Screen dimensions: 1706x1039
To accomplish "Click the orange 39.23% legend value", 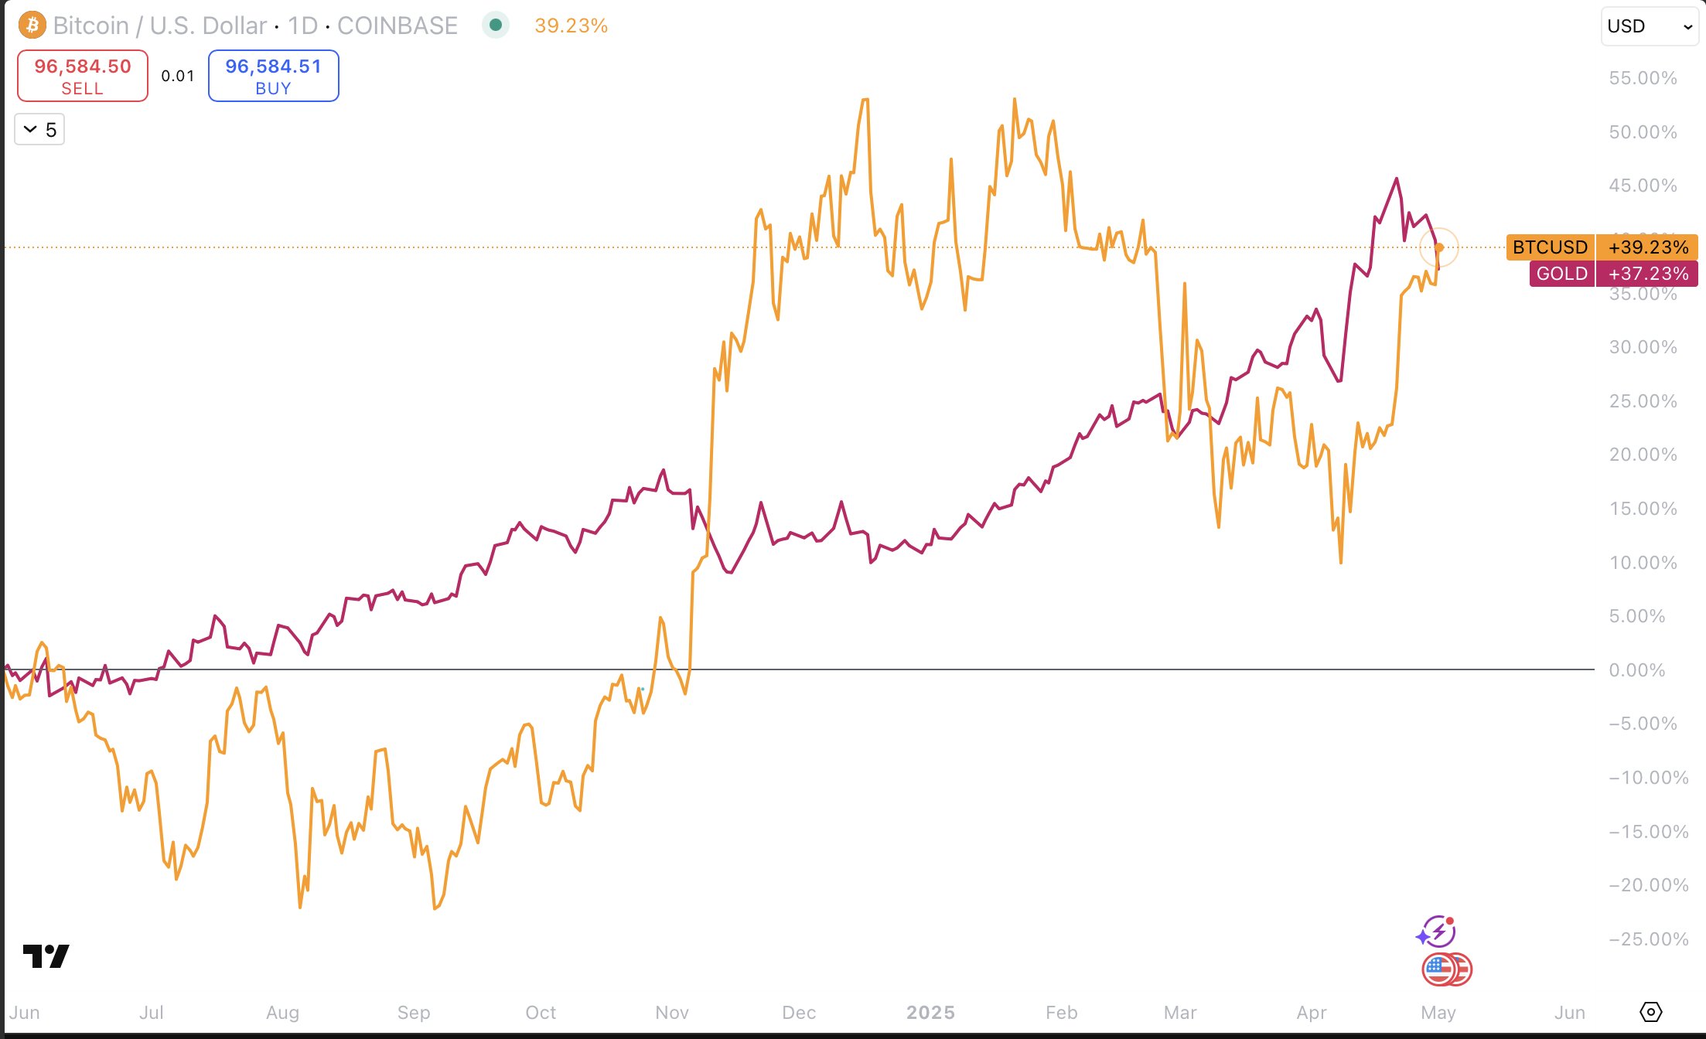I will [571, 26].
